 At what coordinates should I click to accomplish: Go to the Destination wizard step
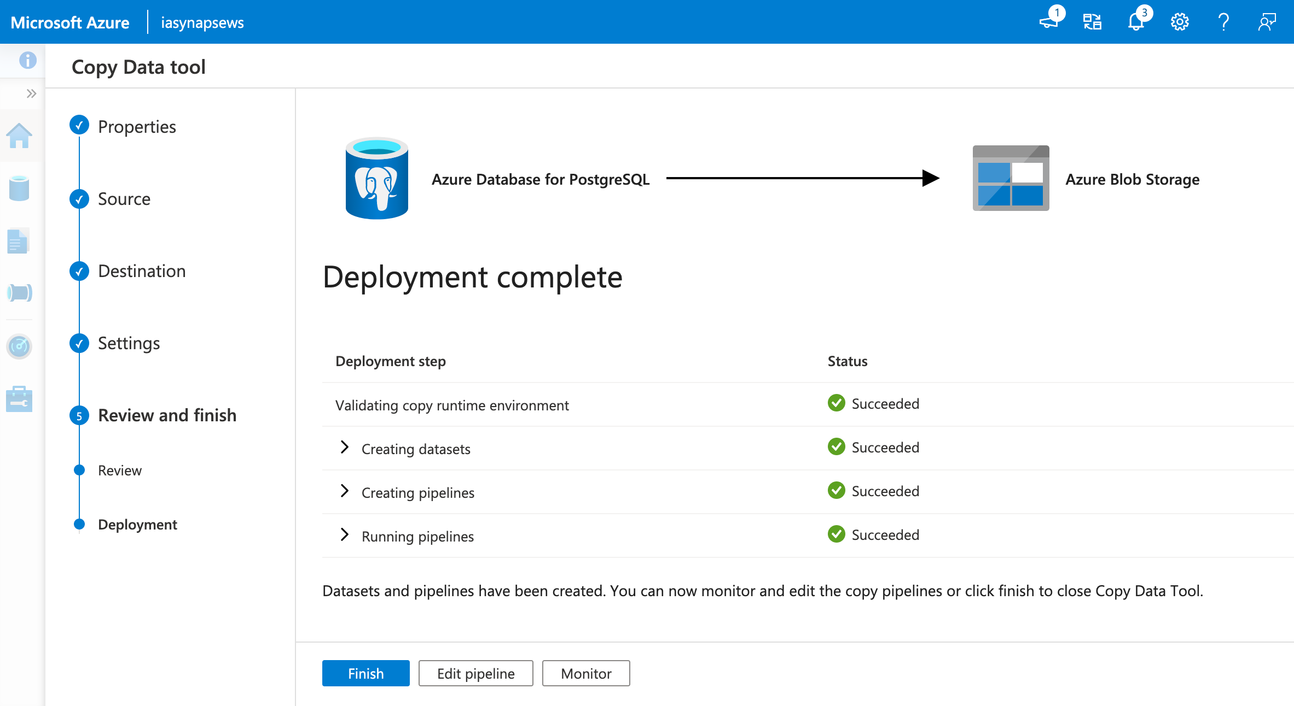click(x=142, y=271)
